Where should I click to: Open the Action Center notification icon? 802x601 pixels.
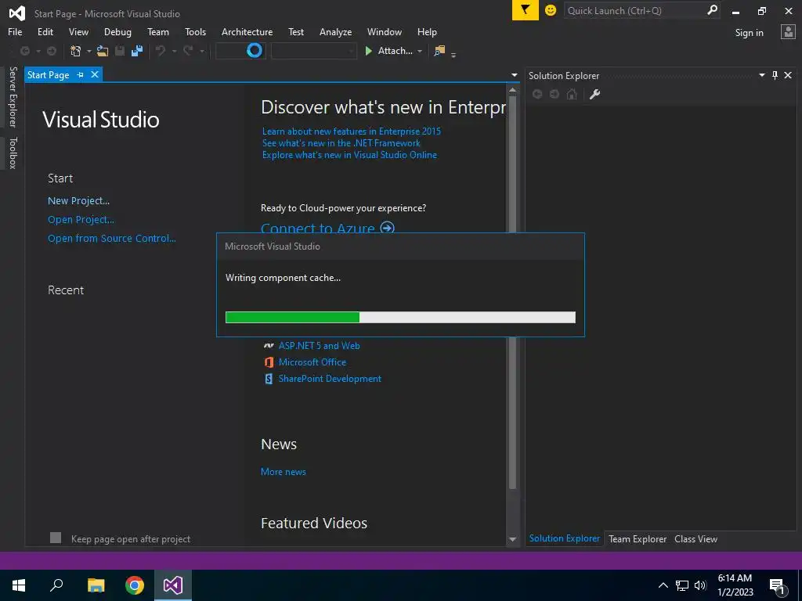(778, 585)
